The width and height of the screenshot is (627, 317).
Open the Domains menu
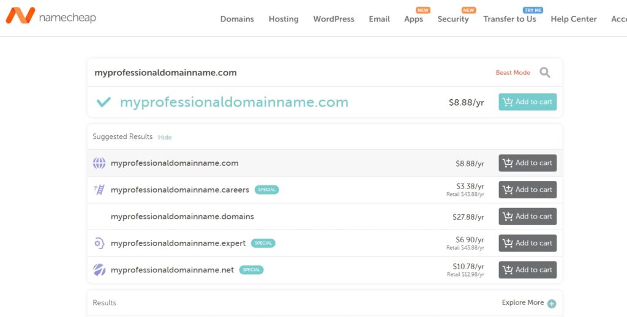[x=237, y=19]
